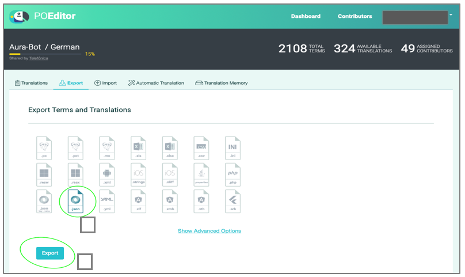The height and width of the screenshot is (277, 465).
Task: Click the Aura-Bot / German project title
Action: pos(44,47)
